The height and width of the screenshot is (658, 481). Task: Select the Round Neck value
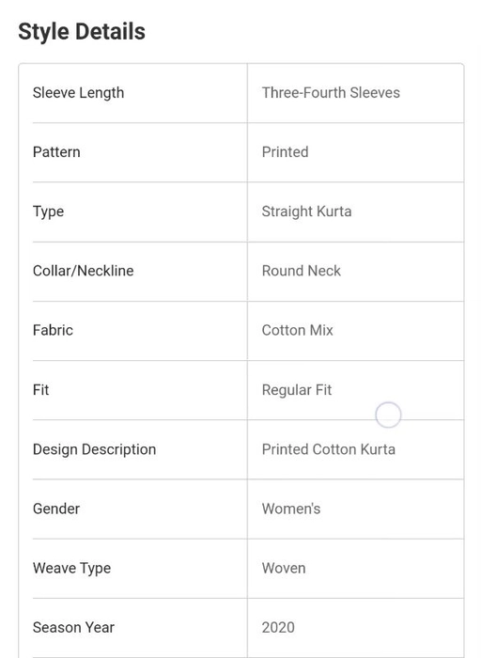302,271
